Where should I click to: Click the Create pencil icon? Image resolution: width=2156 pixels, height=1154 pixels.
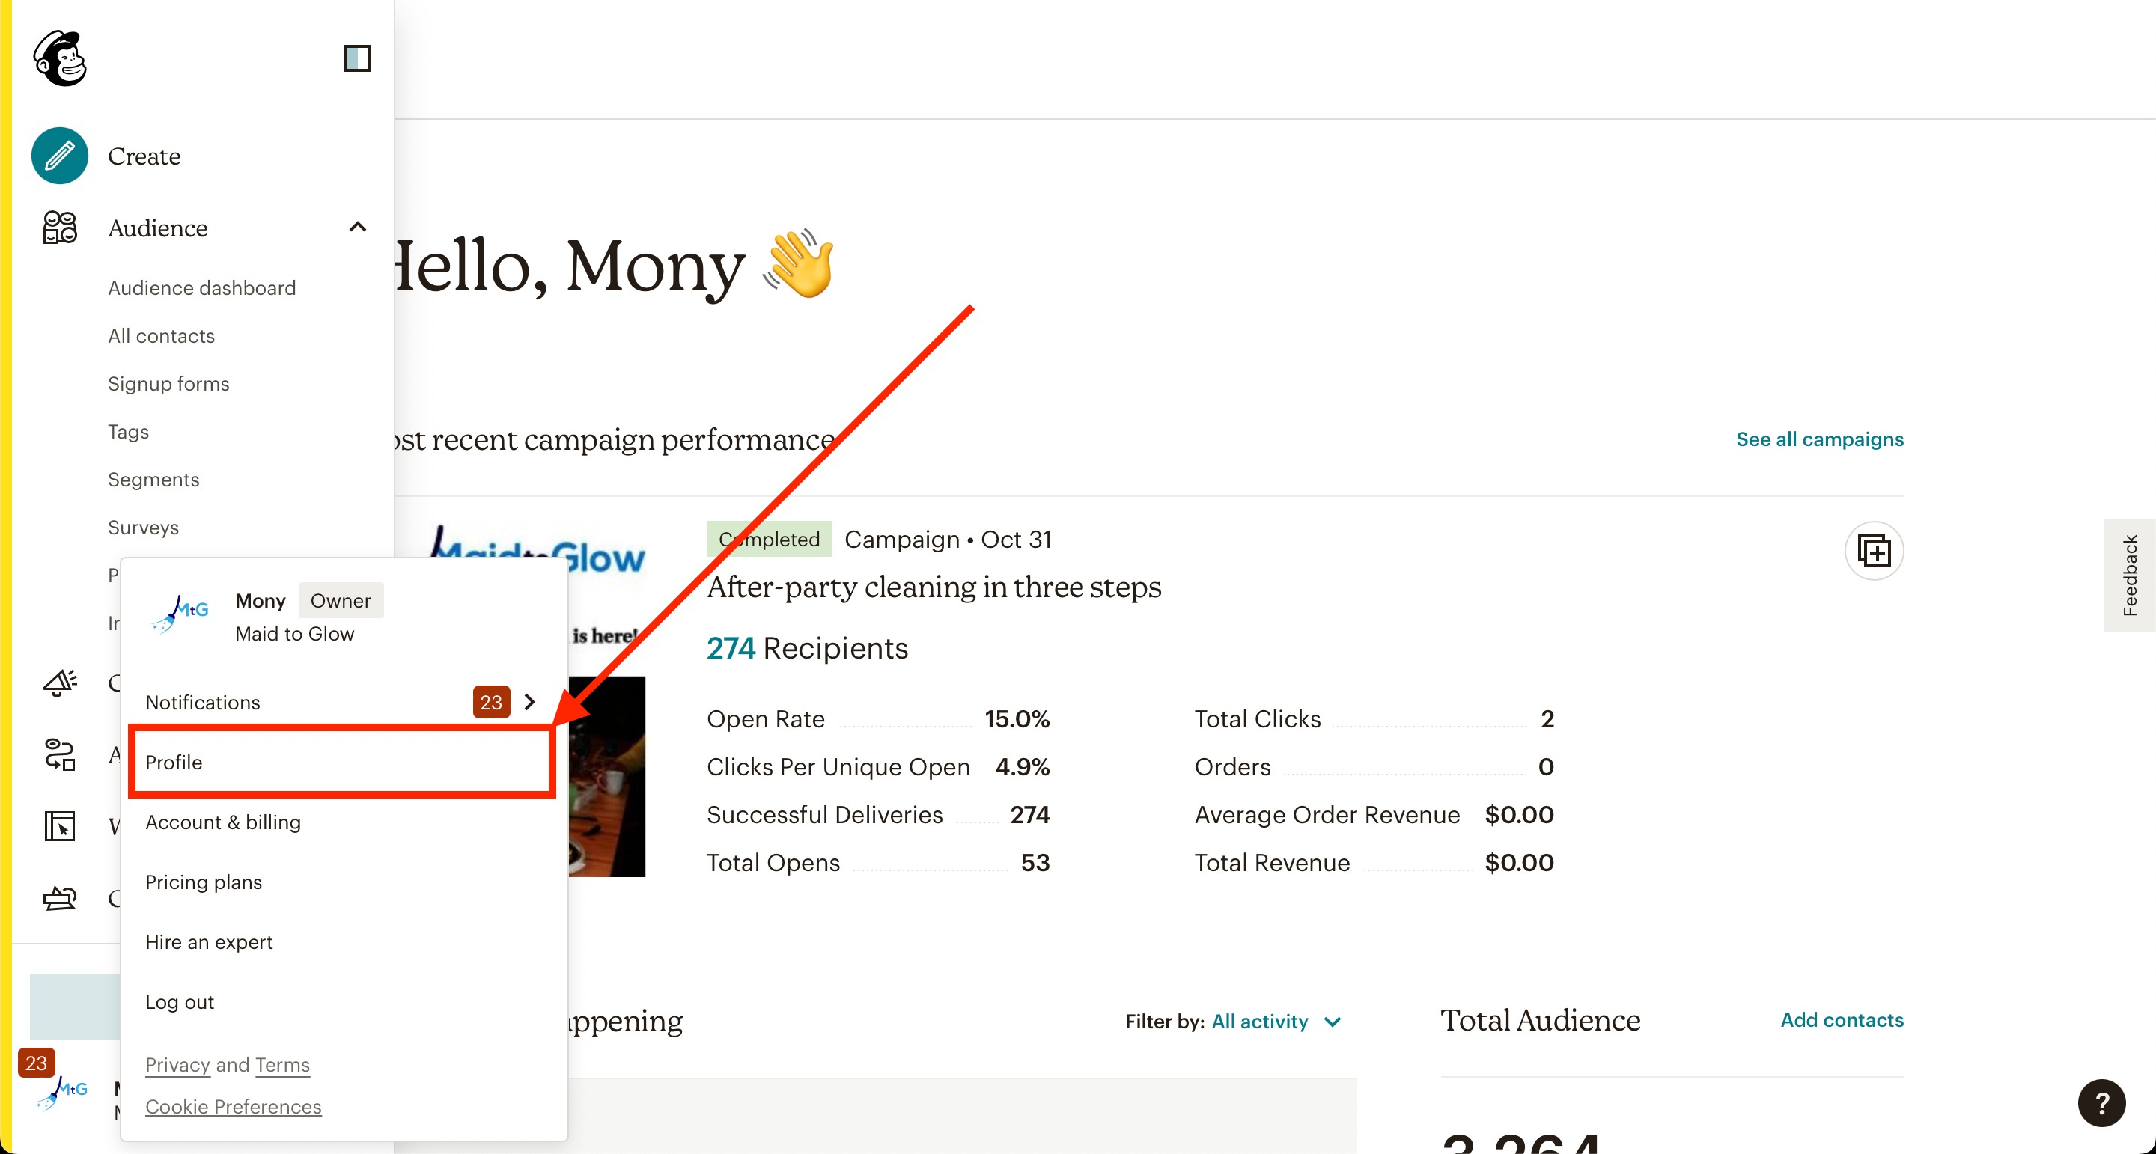coord(59,156)
